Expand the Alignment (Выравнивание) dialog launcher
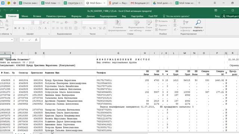Viewport: 239px width, 134px height. [x=80, y=34]
